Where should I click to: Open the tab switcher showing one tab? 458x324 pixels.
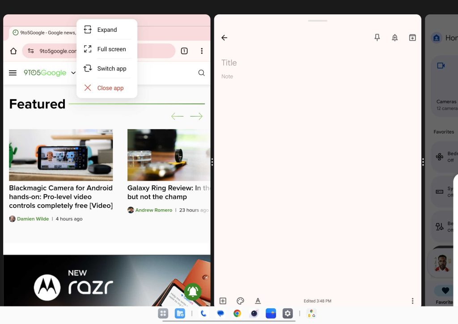(184, 51)
